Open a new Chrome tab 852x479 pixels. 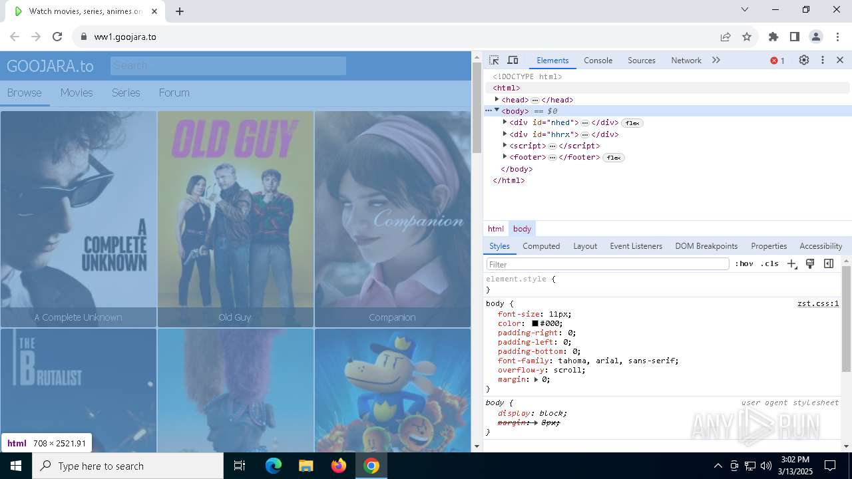tap(180, 11)
